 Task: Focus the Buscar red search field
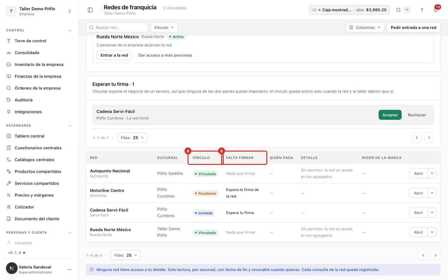[117, 27]
